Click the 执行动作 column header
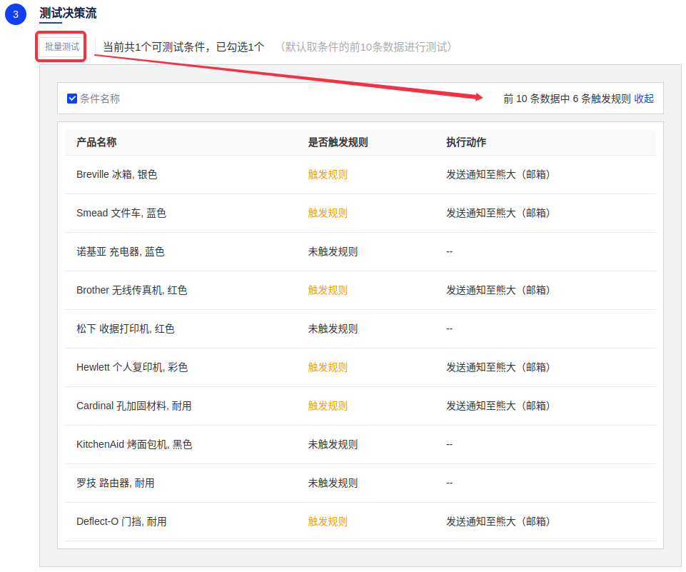686x572 pixels. point(466,142)
